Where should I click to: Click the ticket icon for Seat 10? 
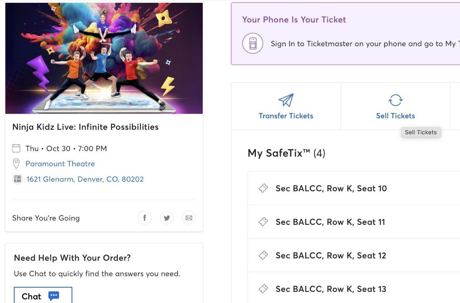click(263, 188)
